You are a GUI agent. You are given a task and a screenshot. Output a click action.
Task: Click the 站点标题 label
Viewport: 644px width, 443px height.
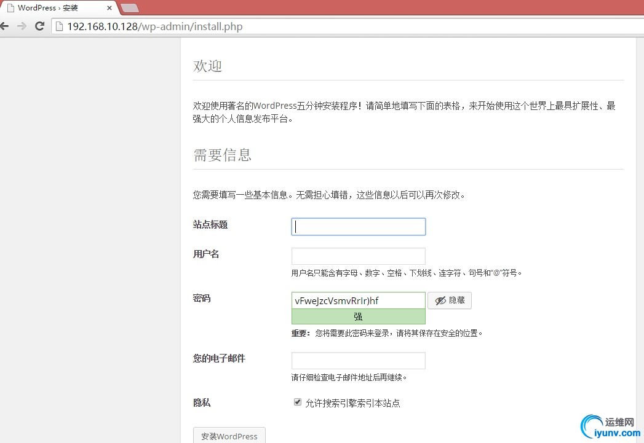point(210,225)
